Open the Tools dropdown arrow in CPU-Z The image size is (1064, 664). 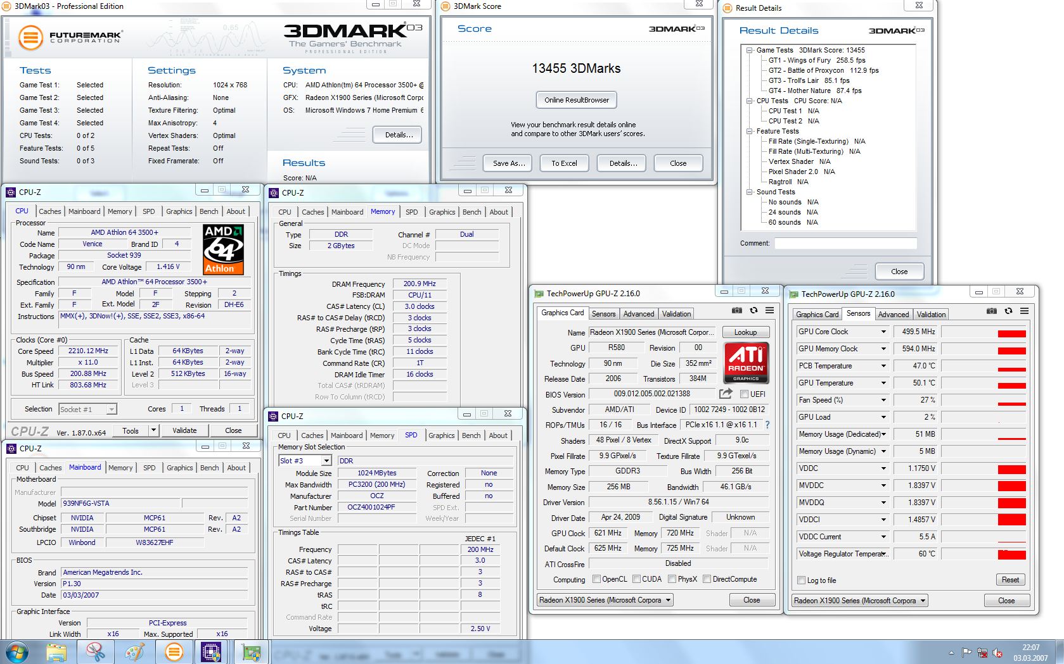pyautogui.click(x=153, y=430)
